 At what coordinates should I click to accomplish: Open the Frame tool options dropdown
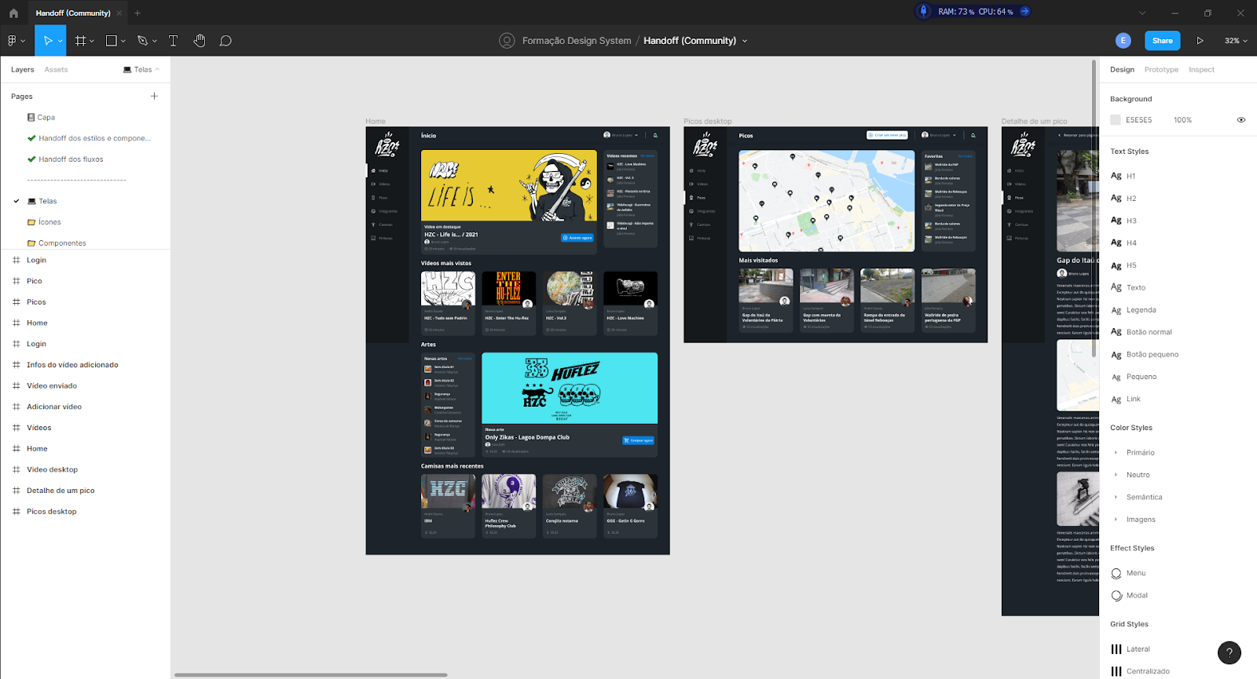pos(92,41)
